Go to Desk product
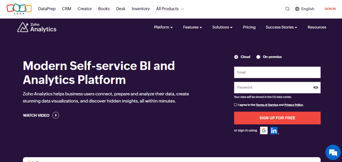Image resolution: width=342 pixels, height=162 pixels. [x=121, y=9]
